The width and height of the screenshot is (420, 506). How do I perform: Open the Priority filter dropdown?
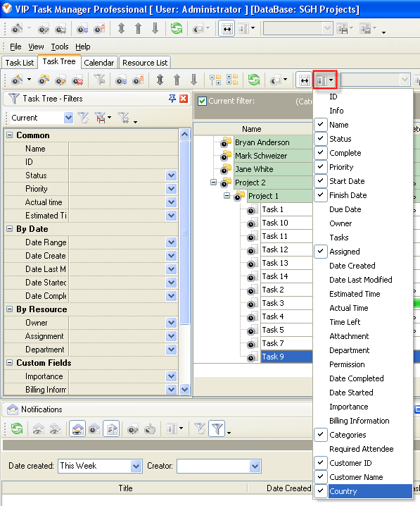(x=172, y=189)
